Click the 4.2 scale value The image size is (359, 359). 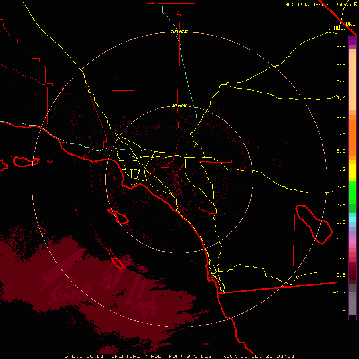click(x=341, y=169)
